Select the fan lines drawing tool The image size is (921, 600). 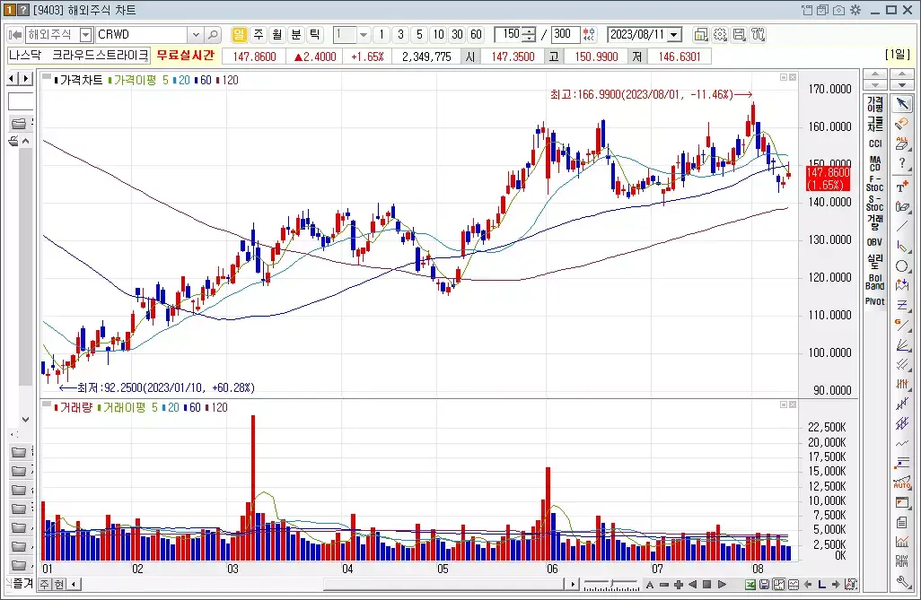tap(901, 344)
